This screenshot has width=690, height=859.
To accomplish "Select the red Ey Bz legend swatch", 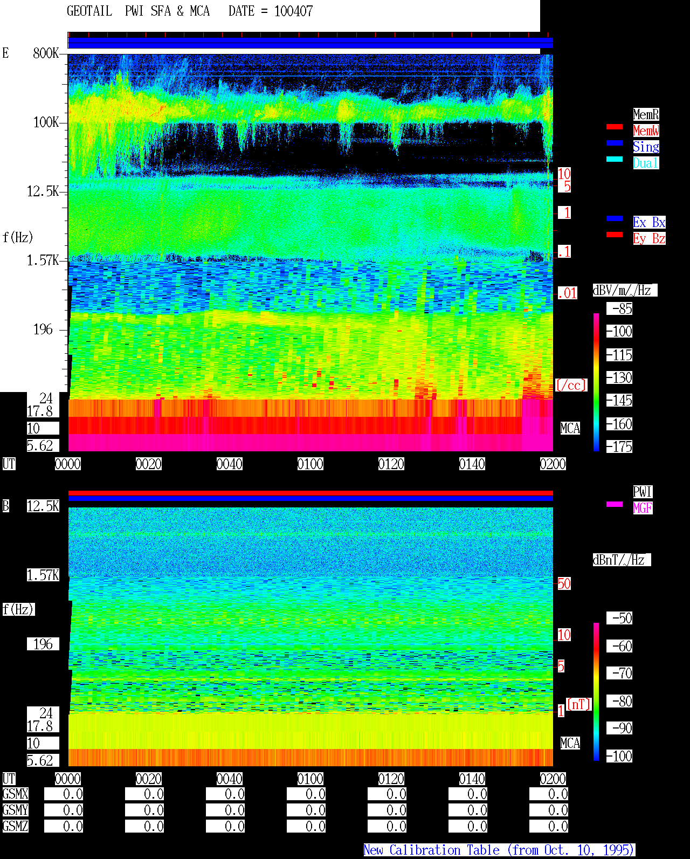I will click(x=615, y=235).
